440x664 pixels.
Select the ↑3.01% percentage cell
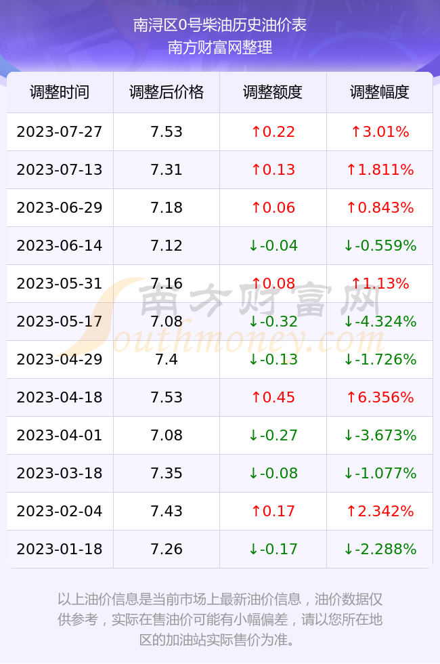coord(380,131)
